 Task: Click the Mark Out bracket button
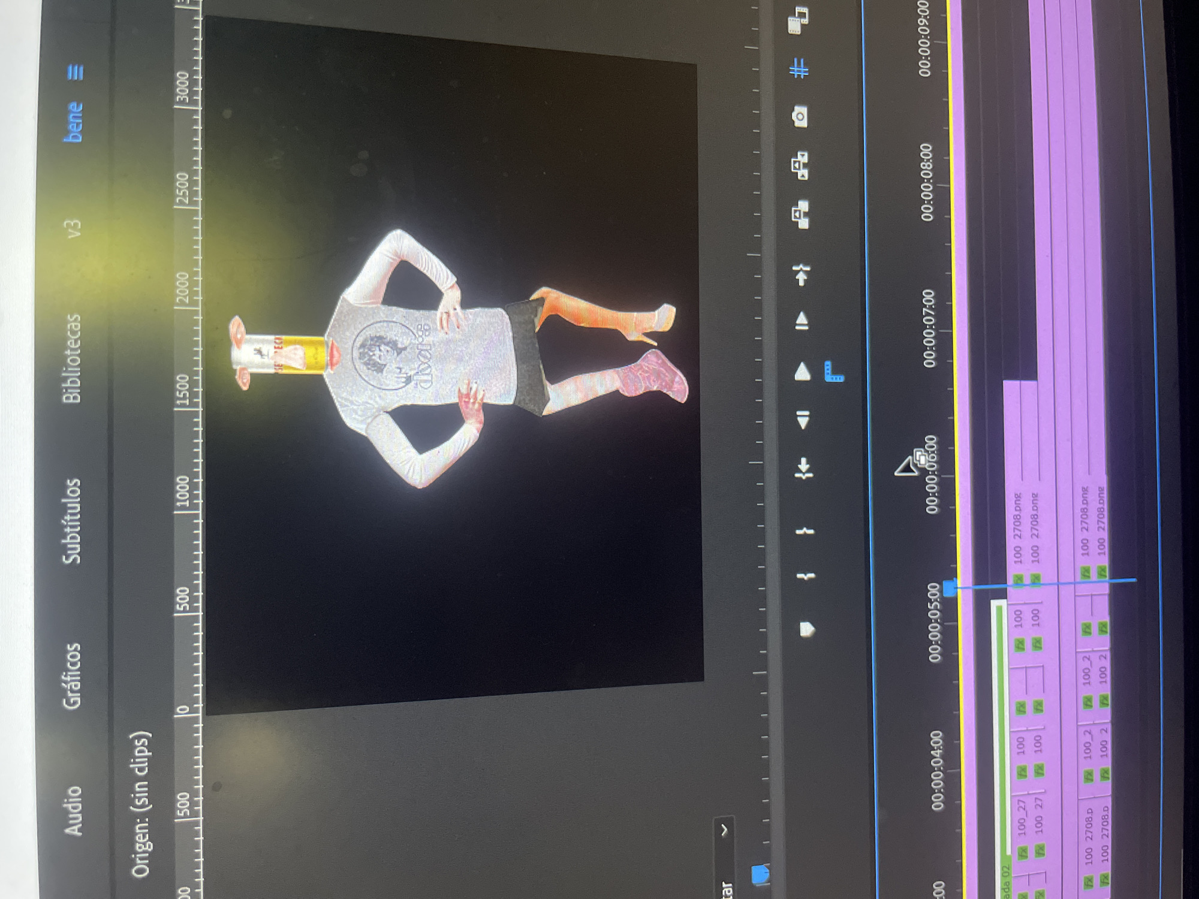805,530
